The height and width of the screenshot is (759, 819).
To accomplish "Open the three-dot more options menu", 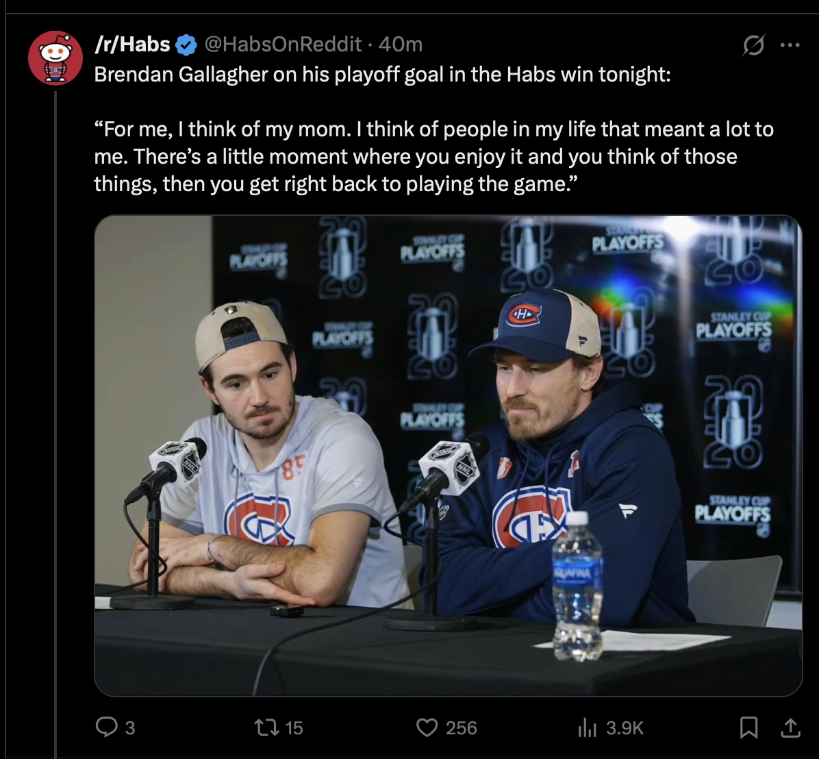I will (x=790, y=45).
